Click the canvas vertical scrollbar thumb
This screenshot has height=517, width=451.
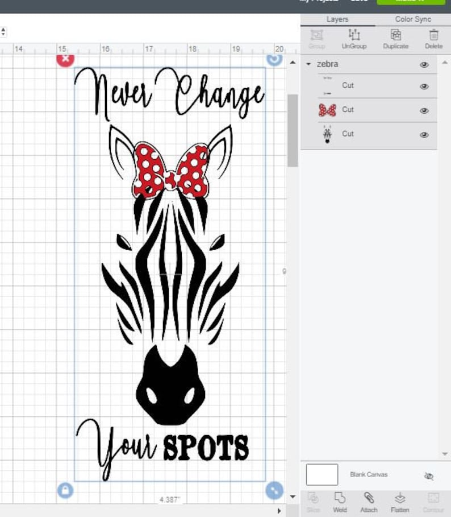(293, 131)
